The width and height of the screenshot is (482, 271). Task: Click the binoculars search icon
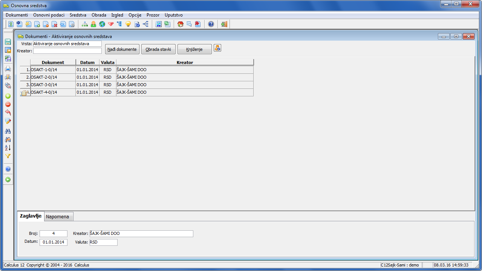click(x=8, y=131)
